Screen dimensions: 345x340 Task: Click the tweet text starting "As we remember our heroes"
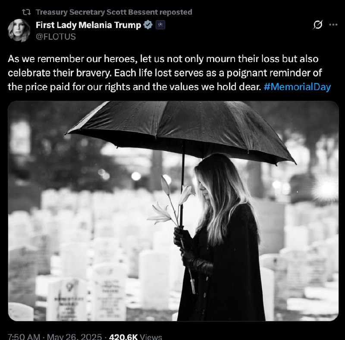coord(169,73)
